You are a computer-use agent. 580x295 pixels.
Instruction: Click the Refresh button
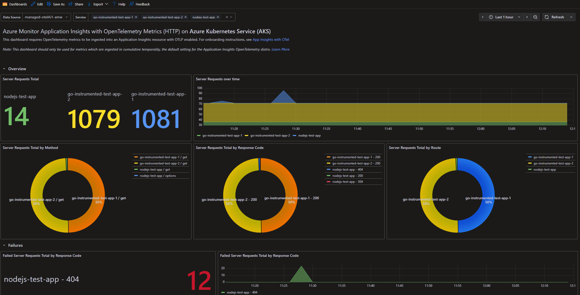pos(554,17)
